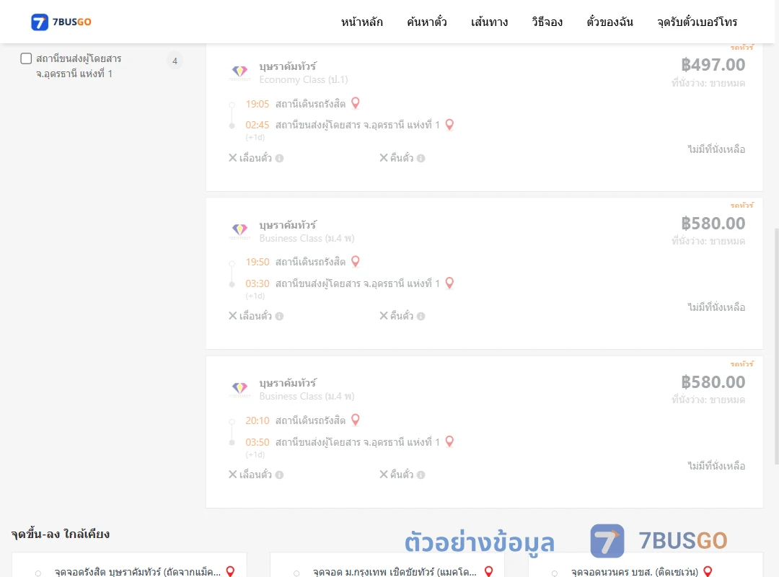Viewport: 779px width, 577px height.
Task: Click info icon beside เลื่อนตั๋ว on 20:10 trip
Action: [280, 475]
